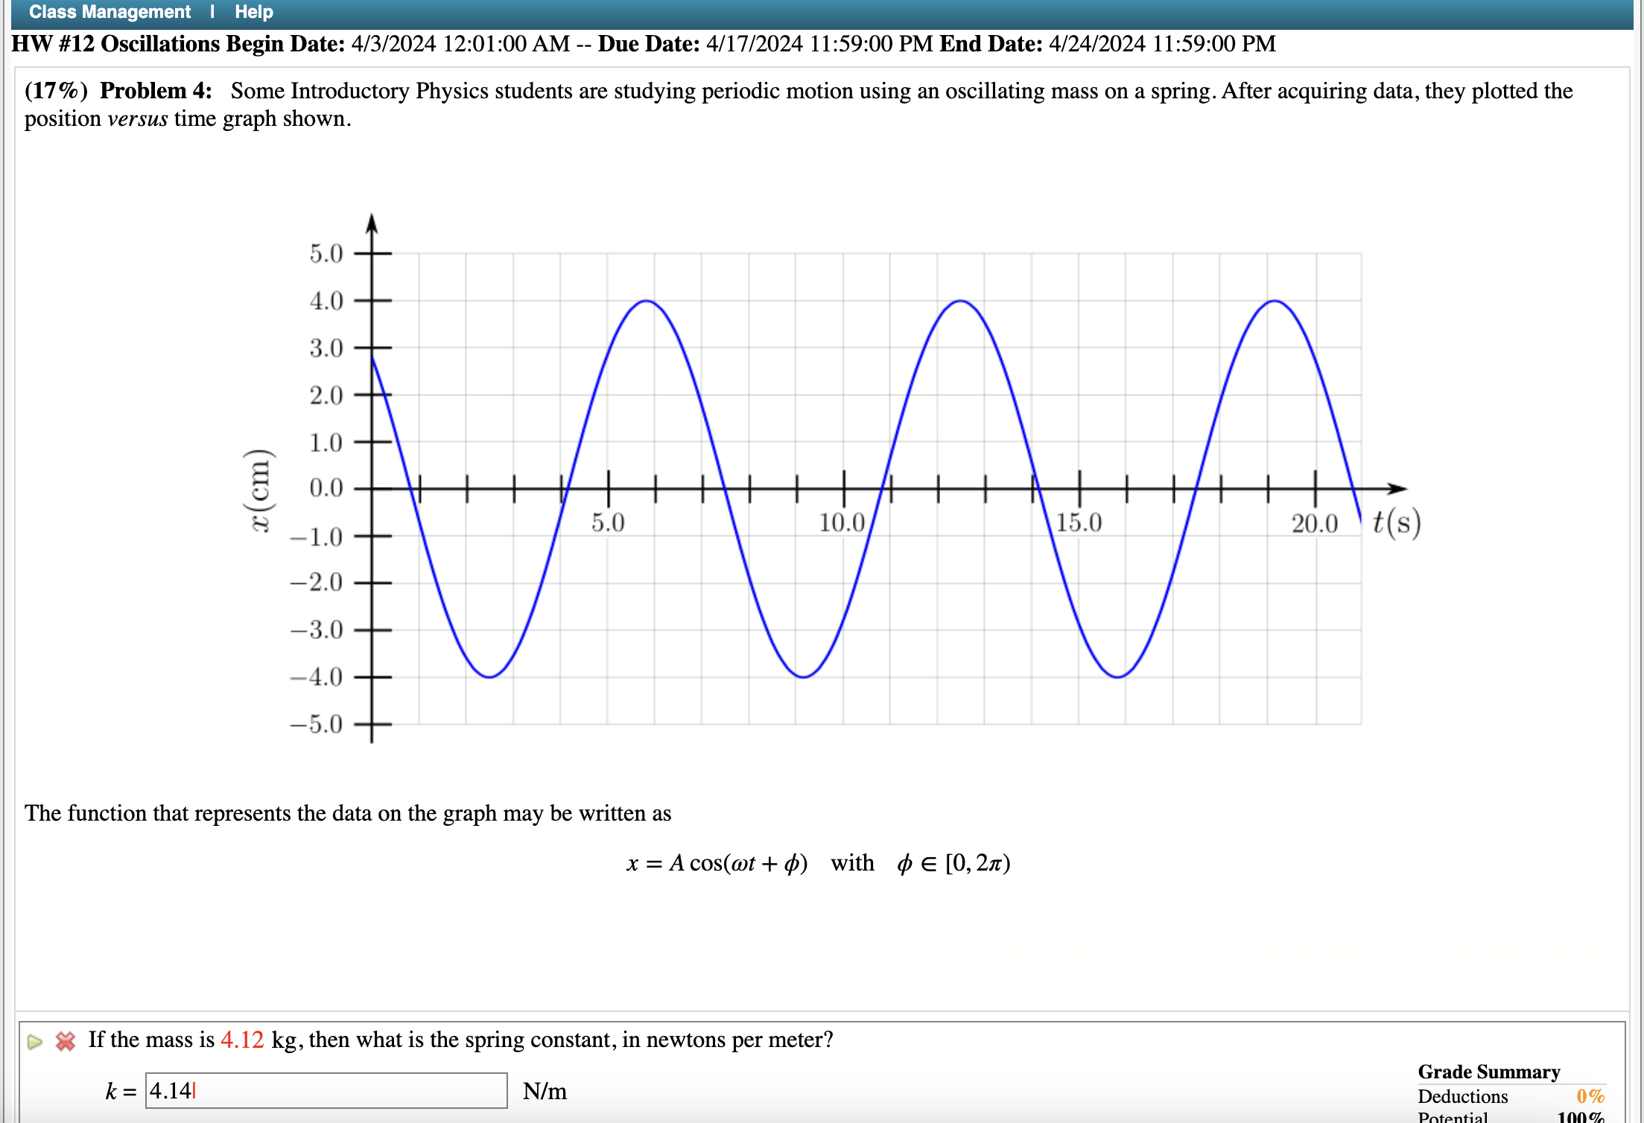The width and height of the screenshot is (1644, 1123).
Task: Click the red X icon beside the question
Action: (66, 1040)
